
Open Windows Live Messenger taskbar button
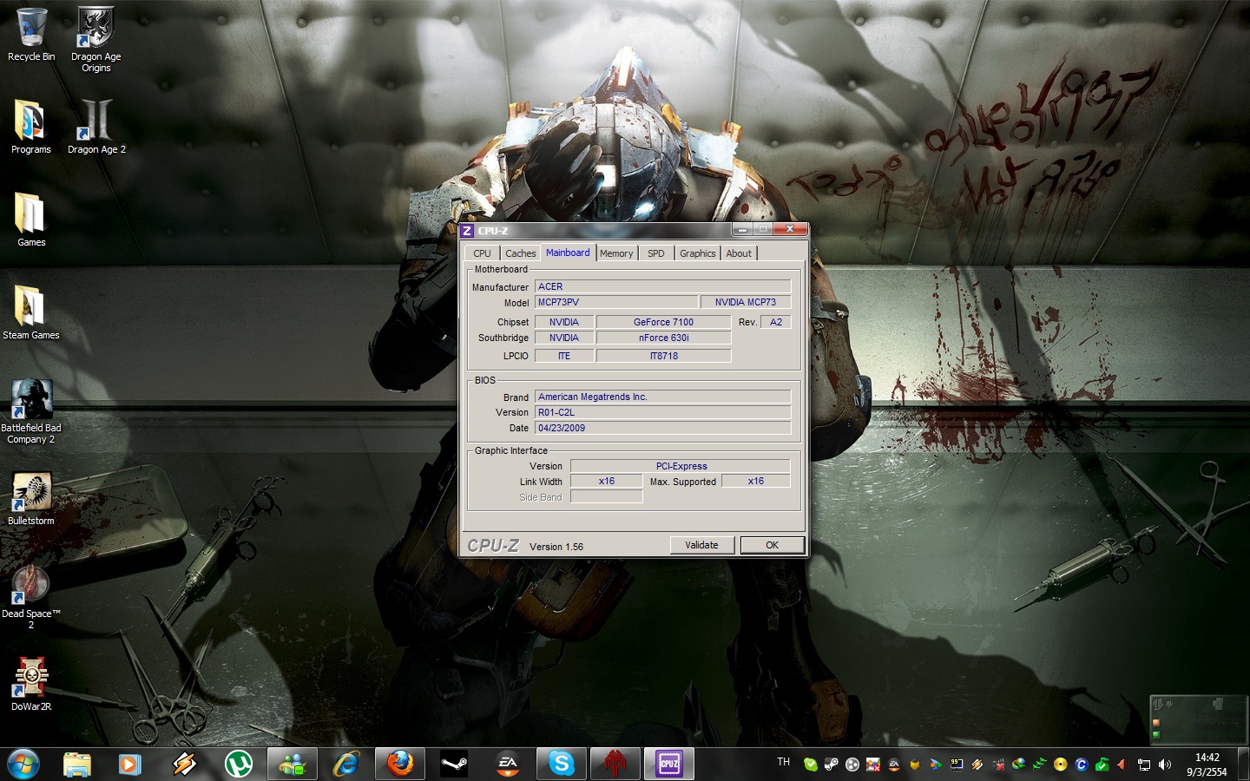[292, 764]
